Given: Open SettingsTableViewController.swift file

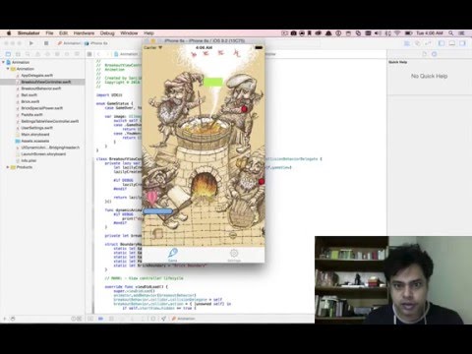Looking at the screenshot, I should tap(50, 121).
